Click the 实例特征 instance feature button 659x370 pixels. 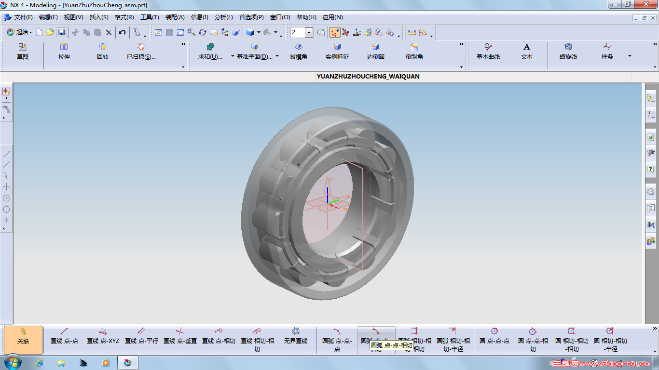tap(337, 52)
